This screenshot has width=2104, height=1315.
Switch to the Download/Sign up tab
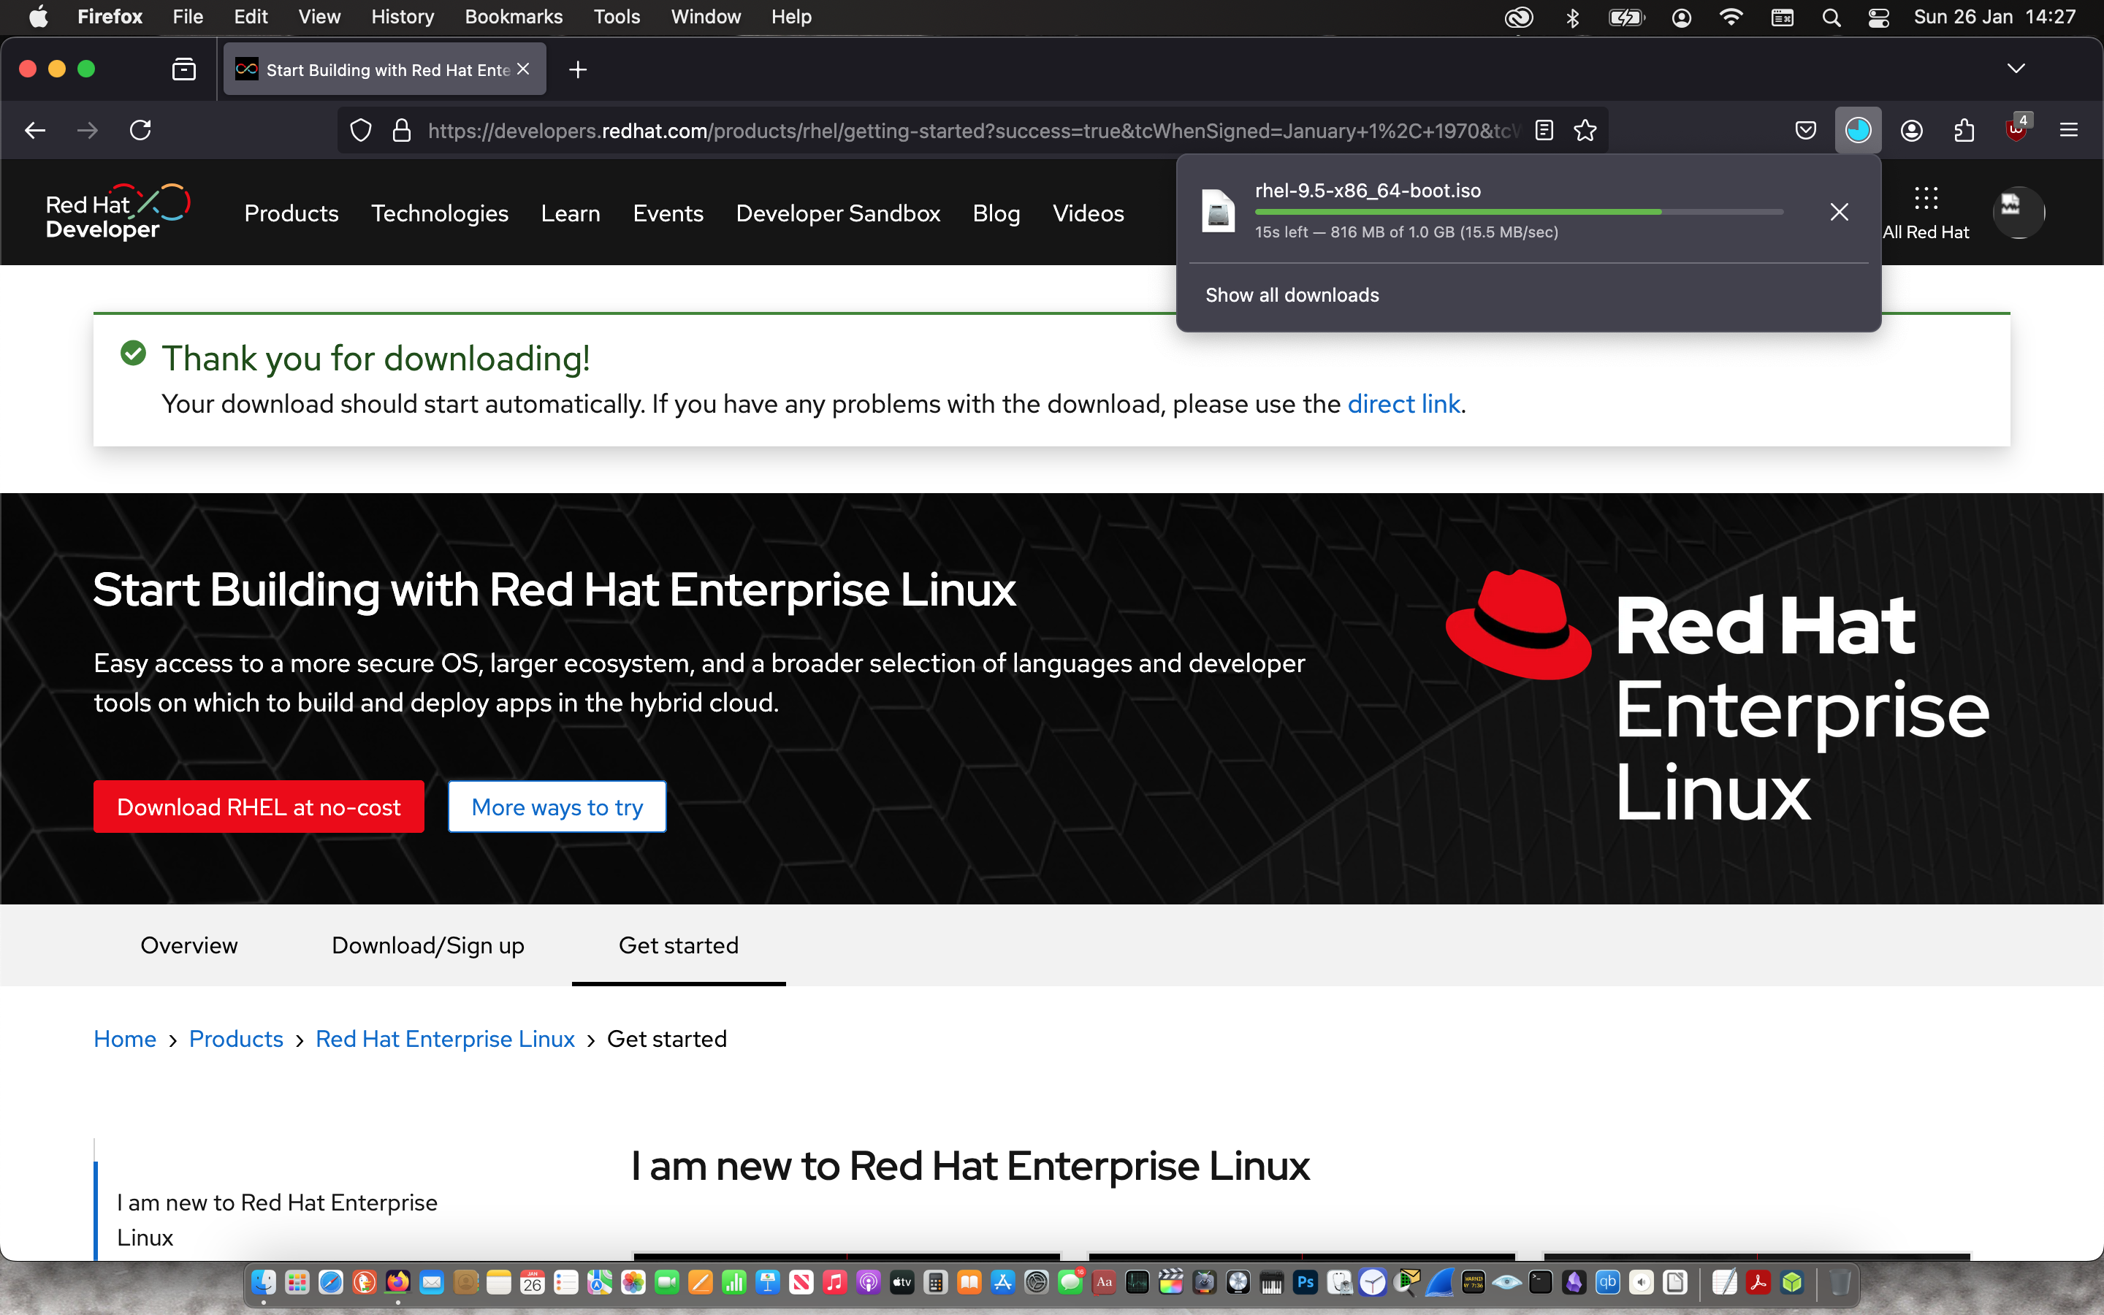click(428, 945)
